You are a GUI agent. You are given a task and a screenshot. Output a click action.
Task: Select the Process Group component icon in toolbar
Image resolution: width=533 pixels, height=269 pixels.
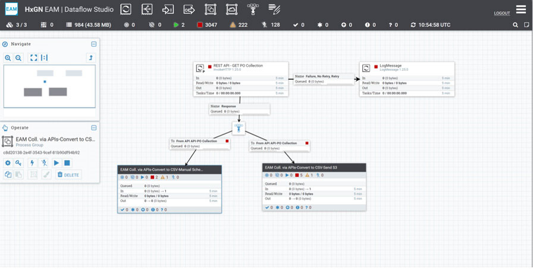click(211, 9)
